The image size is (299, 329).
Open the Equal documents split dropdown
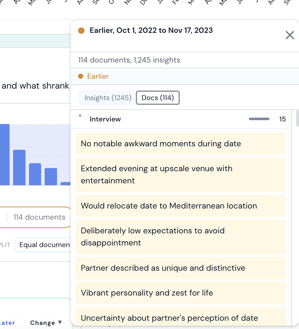43,245
